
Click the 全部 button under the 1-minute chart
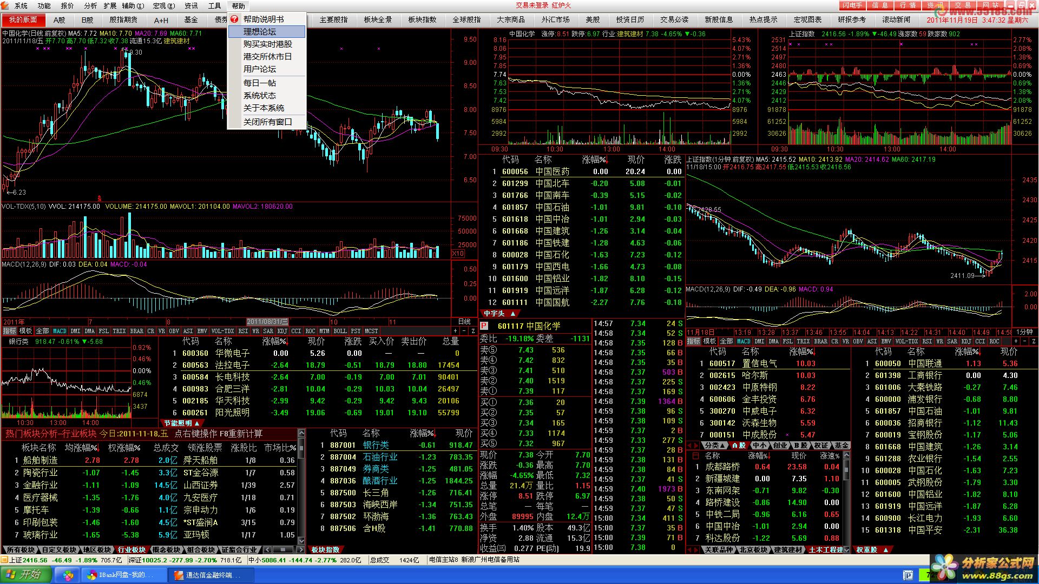tap(727, 342)
